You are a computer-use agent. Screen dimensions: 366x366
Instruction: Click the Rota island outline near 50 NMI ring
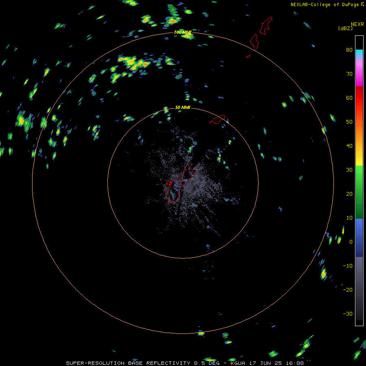pyautogui.click(x=218, y=120)
